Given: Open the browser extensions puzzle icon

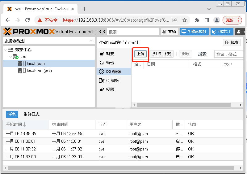Looking at the screenshot, I should click(x=197, y=20).
